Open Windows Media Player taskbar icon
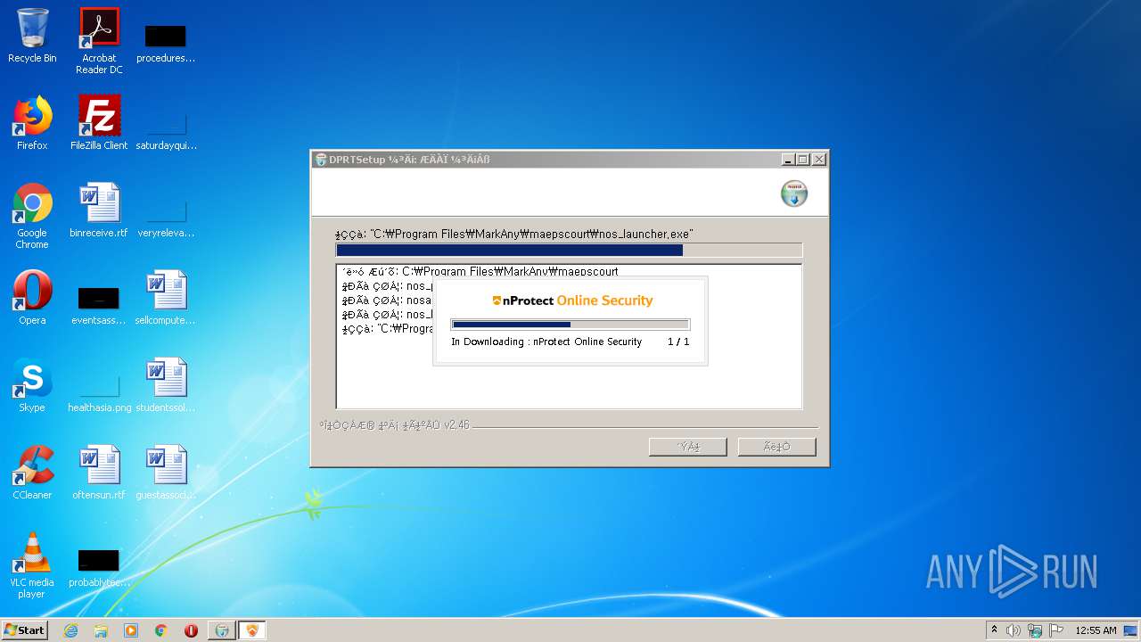Viewport: 1141px width, 642px height. (131, 630)
